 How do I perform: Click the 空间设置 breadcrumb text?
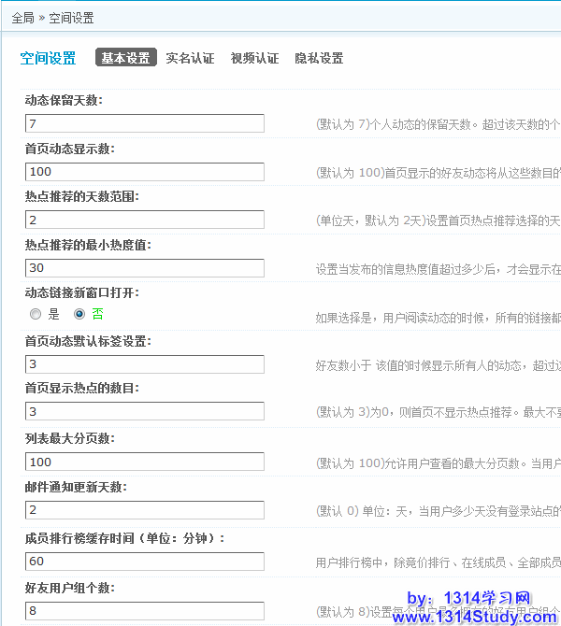[71, 18]
